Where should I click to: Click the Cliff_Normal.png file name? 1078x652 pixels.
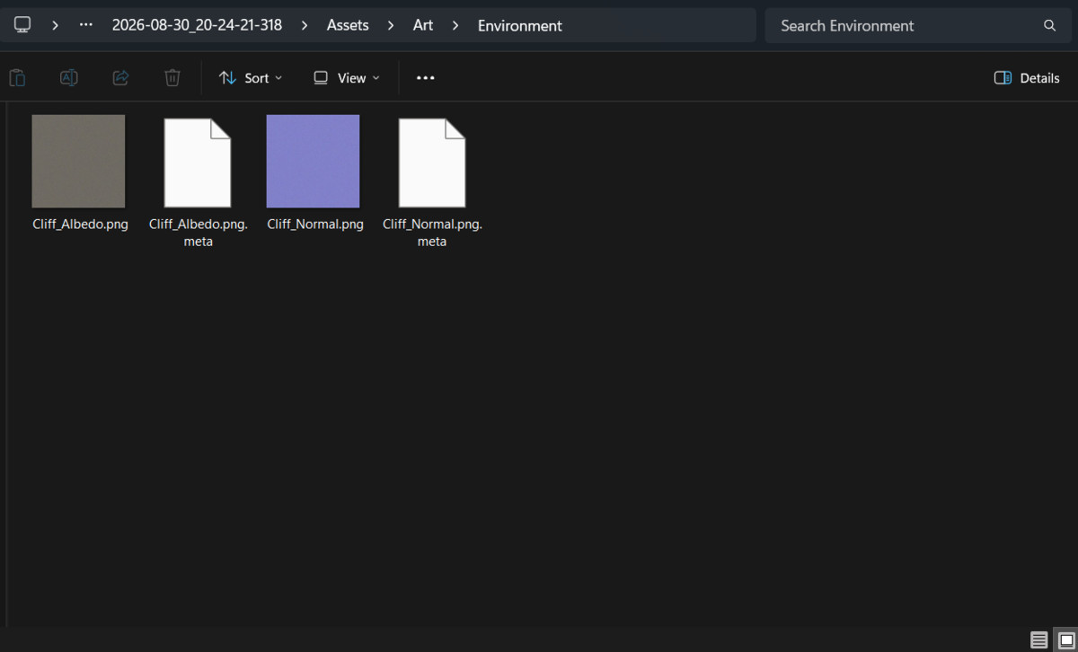315,225
